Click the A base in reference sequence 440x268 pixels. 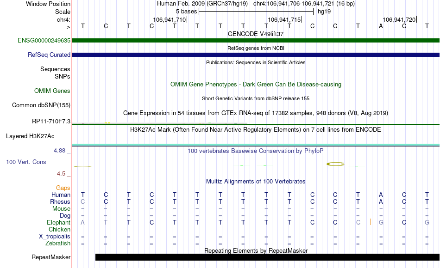[381, 26]
